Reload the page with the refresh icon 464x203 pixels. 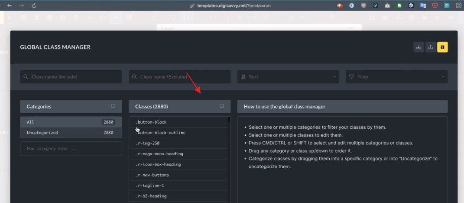[34, 6]
